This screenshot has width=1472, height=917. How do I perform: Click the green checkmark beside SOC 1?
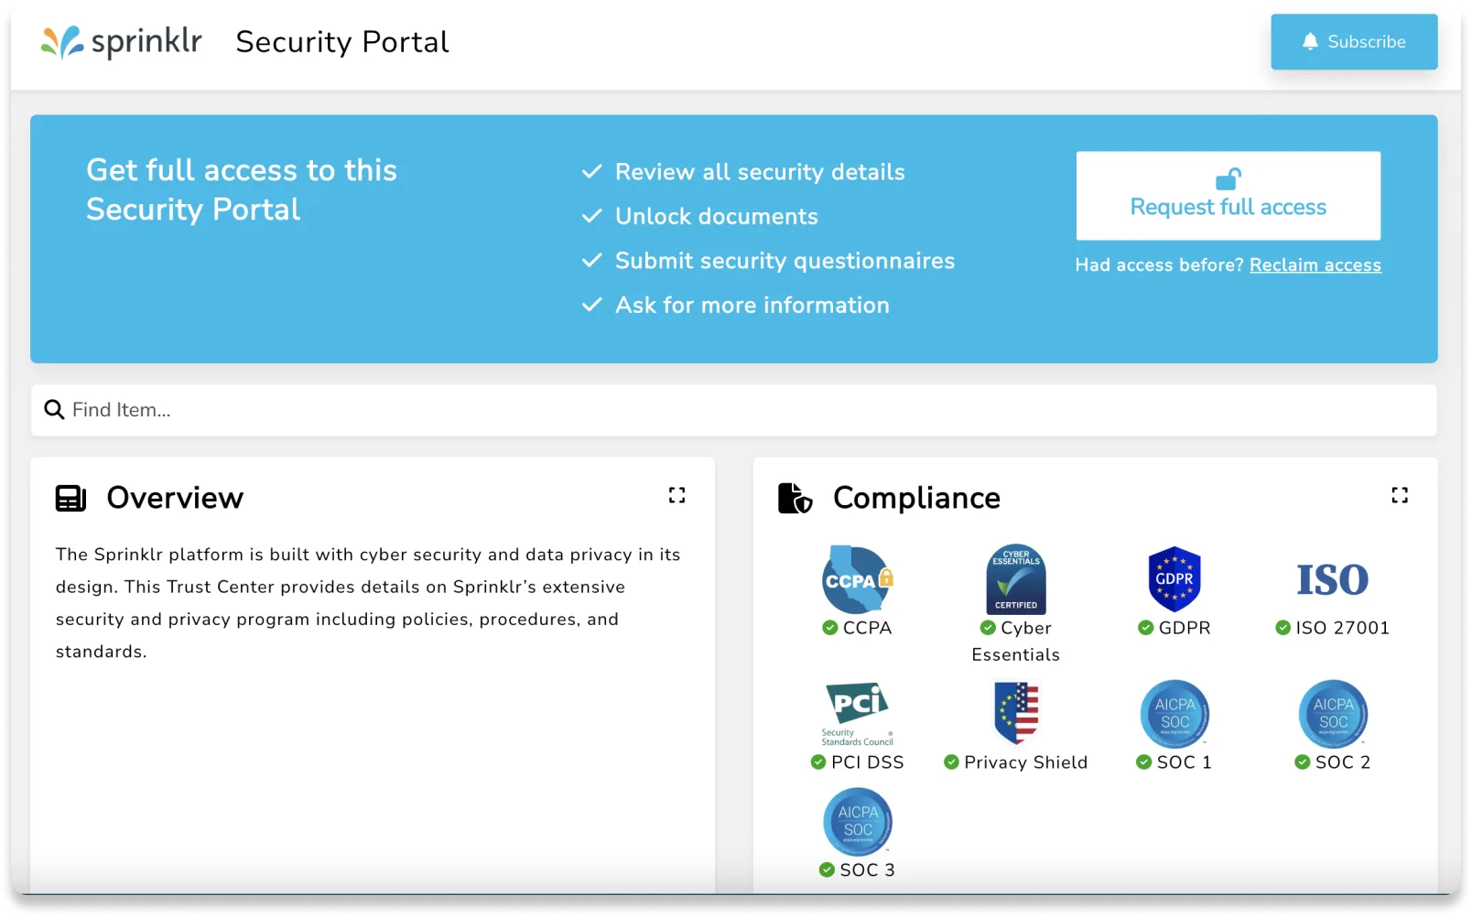[1143, 762]
